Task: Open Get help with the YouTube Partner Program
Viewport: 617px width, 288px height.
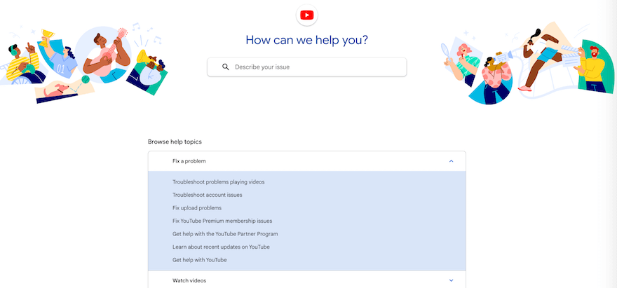Action: coord(225,234)
